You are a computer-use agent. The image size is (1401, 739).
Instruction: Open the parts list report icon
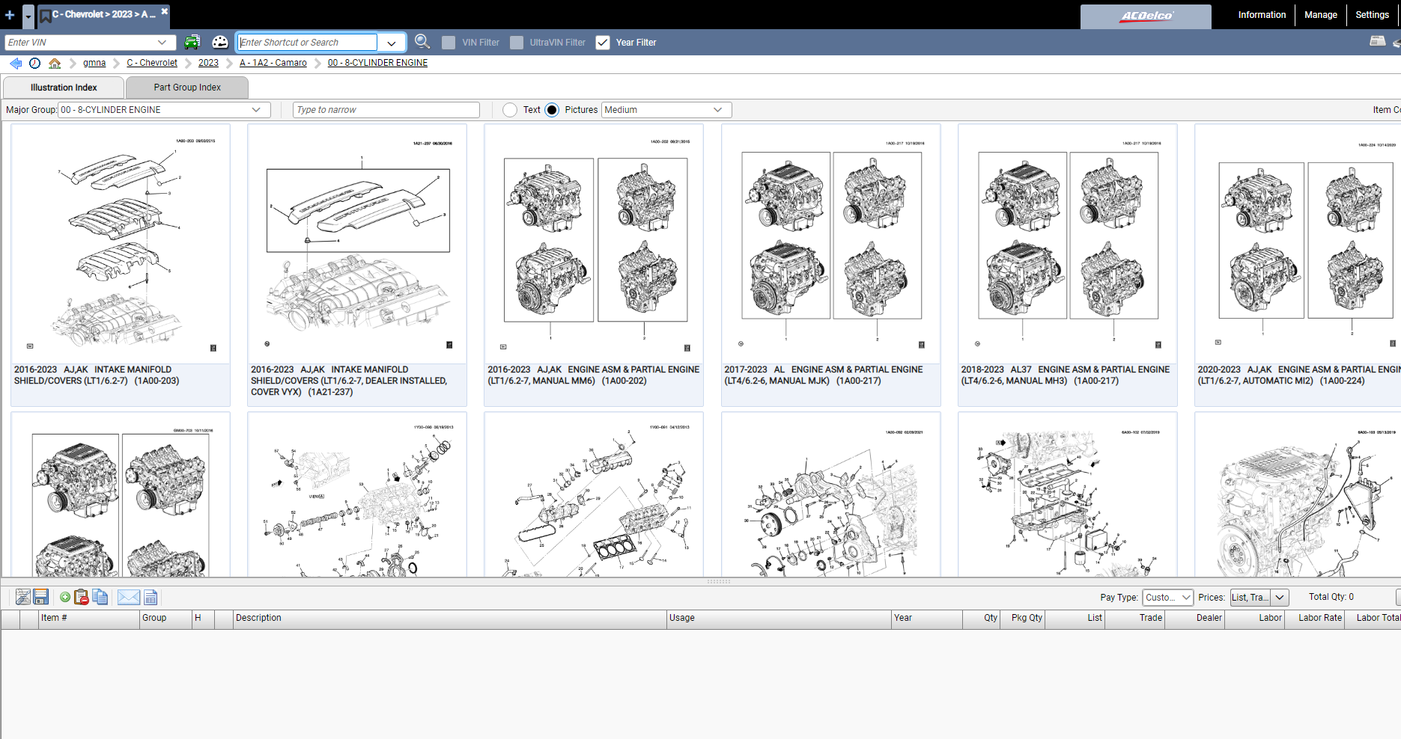pos(151,597)
